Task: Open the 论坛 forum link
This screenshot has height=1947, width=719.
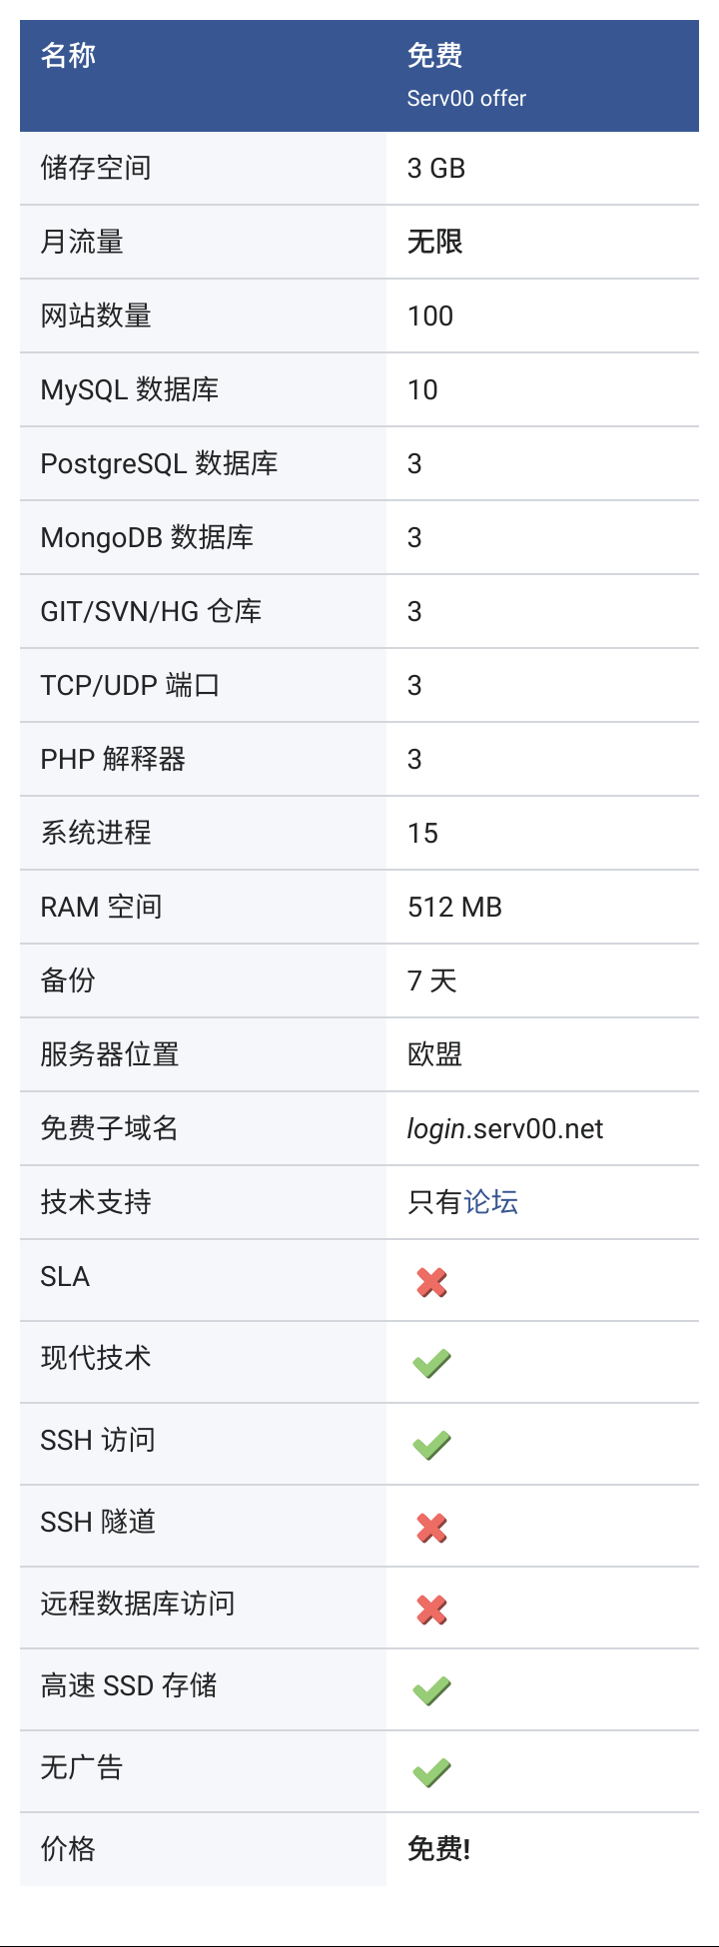Action: tap(491, 1202)
